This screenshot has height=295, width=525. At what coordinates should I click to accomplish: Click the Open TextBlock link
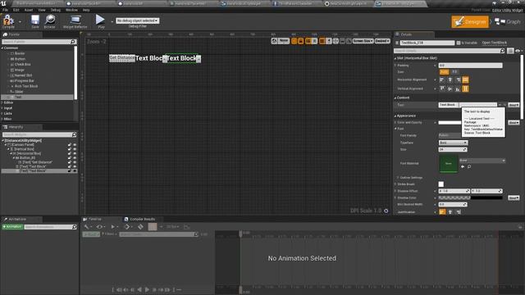pyautogui.click(x=494, y=43)
